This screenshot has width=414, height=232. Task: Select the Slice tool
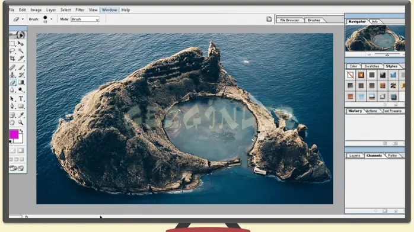21,58
